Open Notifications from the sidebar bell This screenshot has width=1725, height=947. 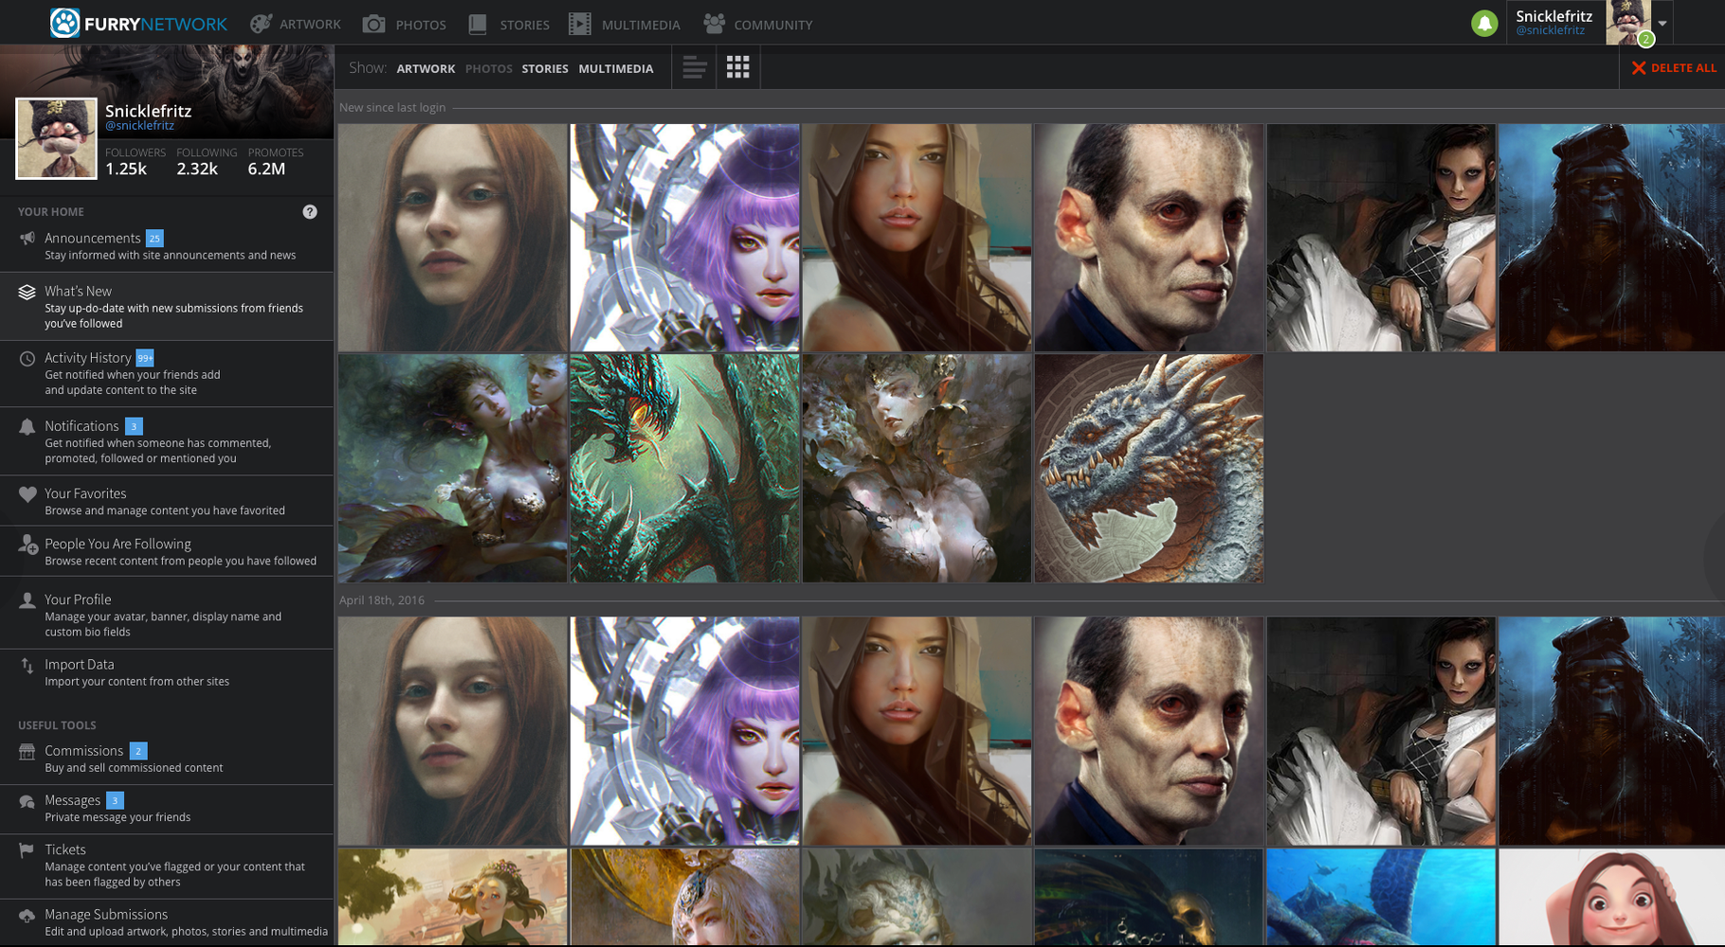[27, 427]
